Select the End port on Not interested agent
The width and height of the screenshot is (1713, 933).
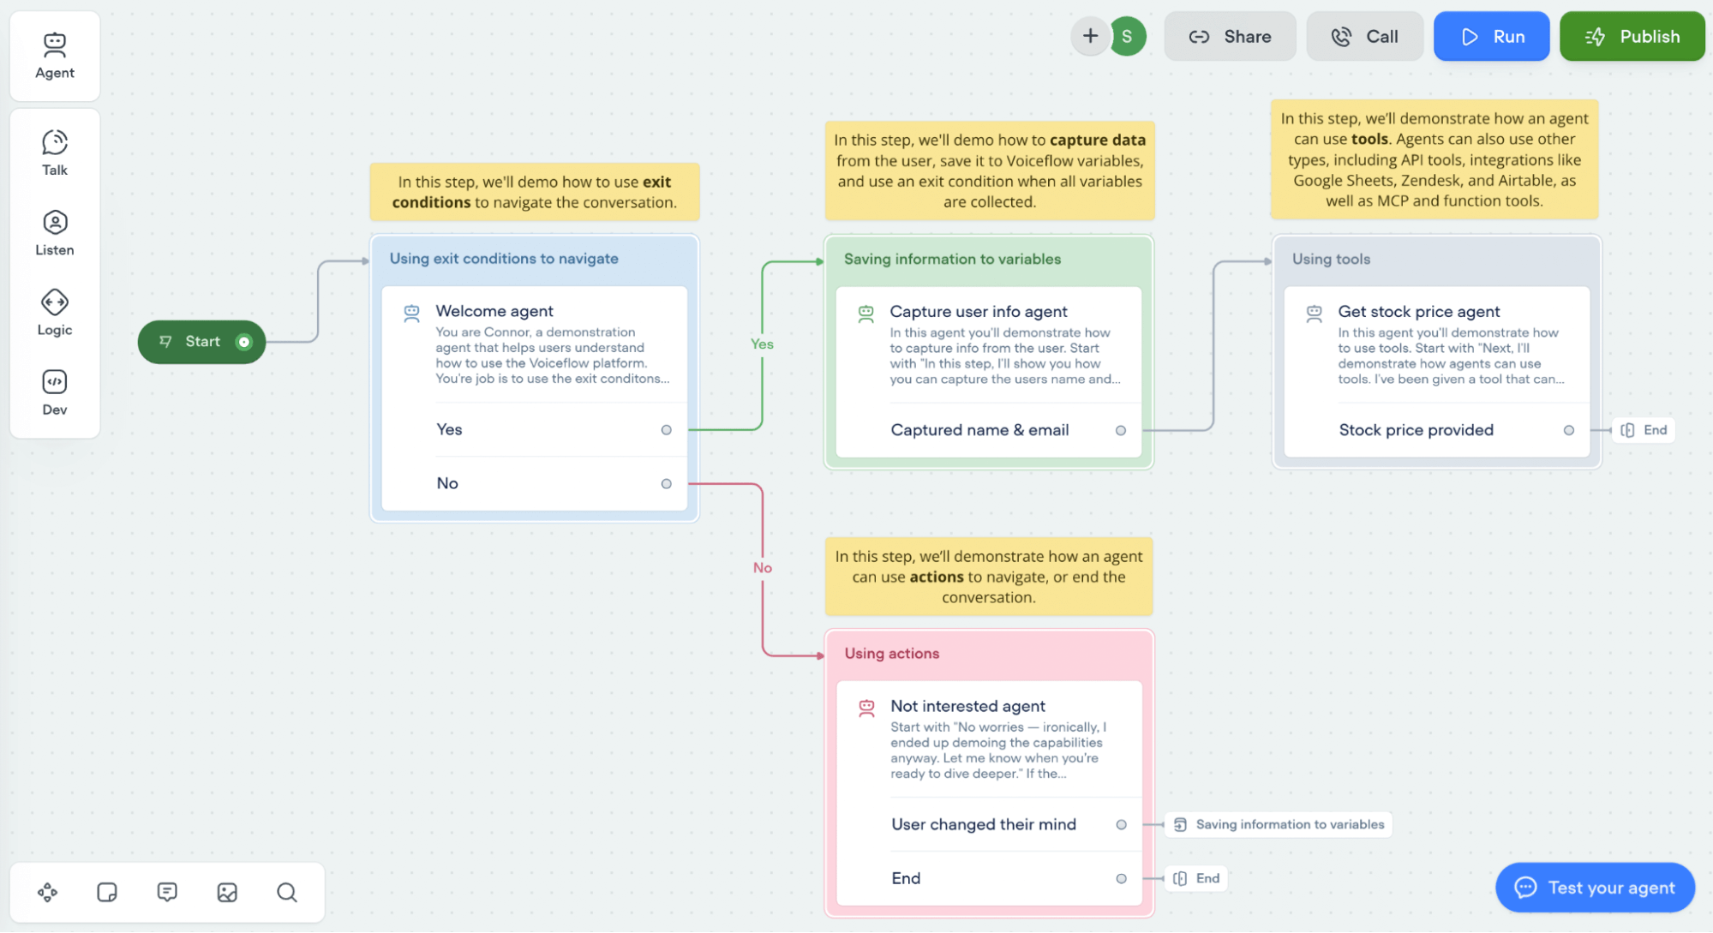1121,878
